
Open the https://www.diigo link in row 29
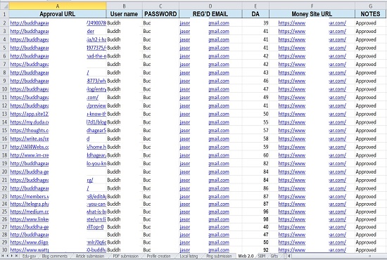coord(30,242)
